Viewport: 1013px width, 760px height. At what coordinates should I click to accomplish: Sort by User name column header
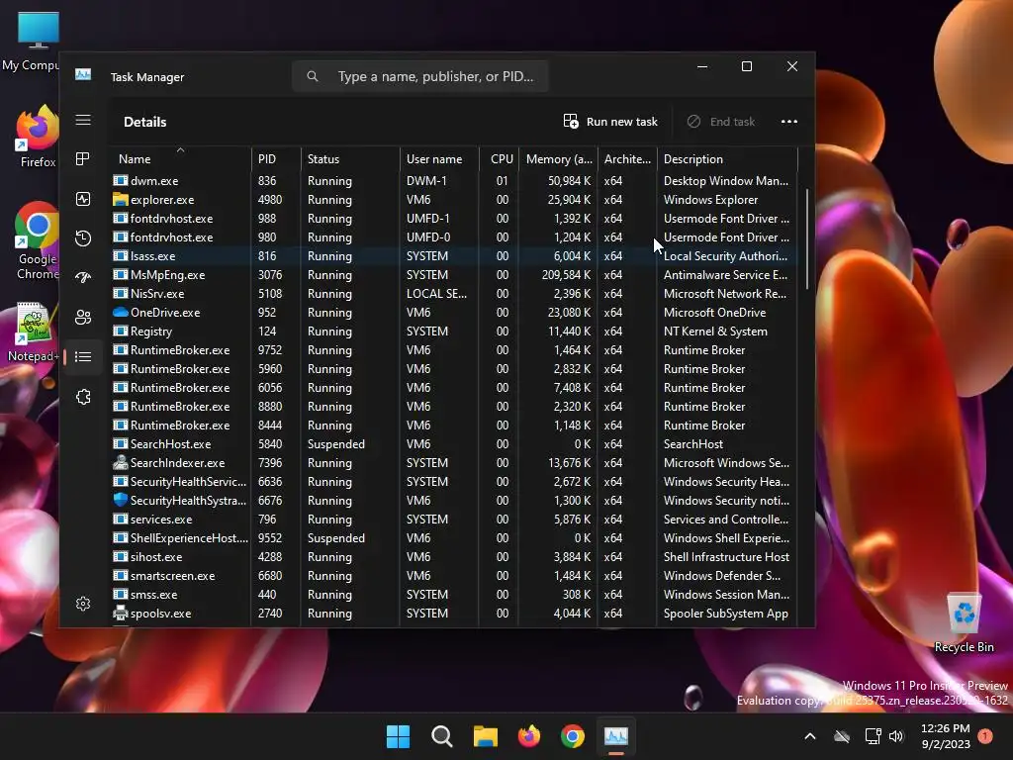[439, 159]
